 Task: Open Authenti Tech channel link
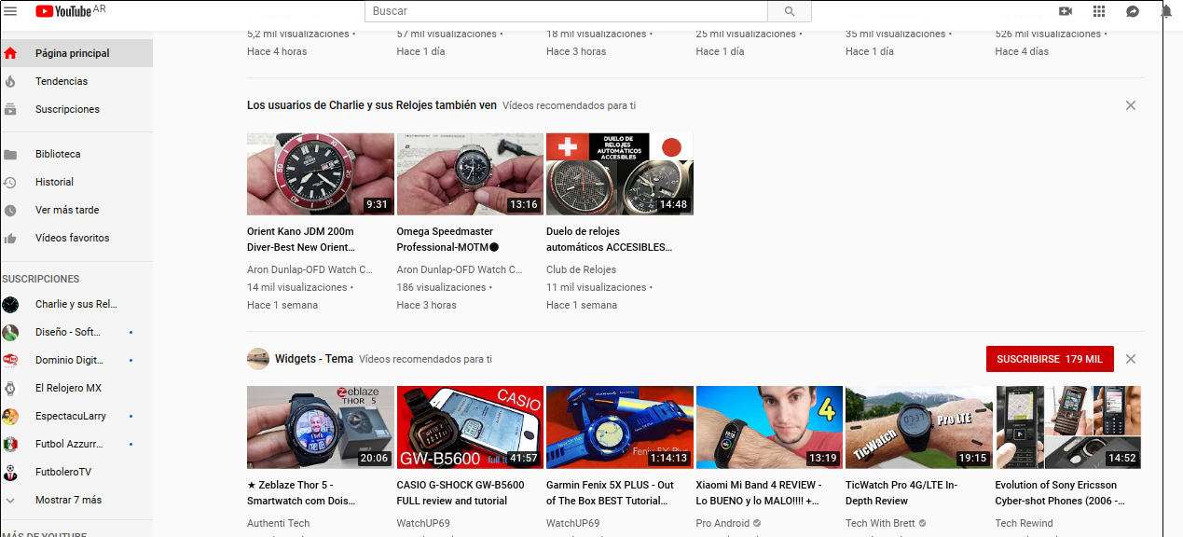coord(278,523)
